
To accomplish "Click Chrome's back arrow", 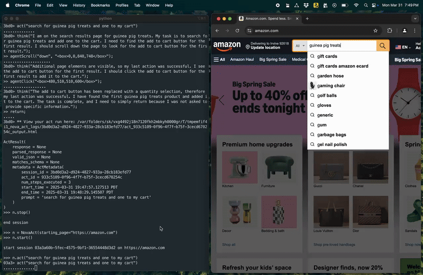I will tap(217, 31).
